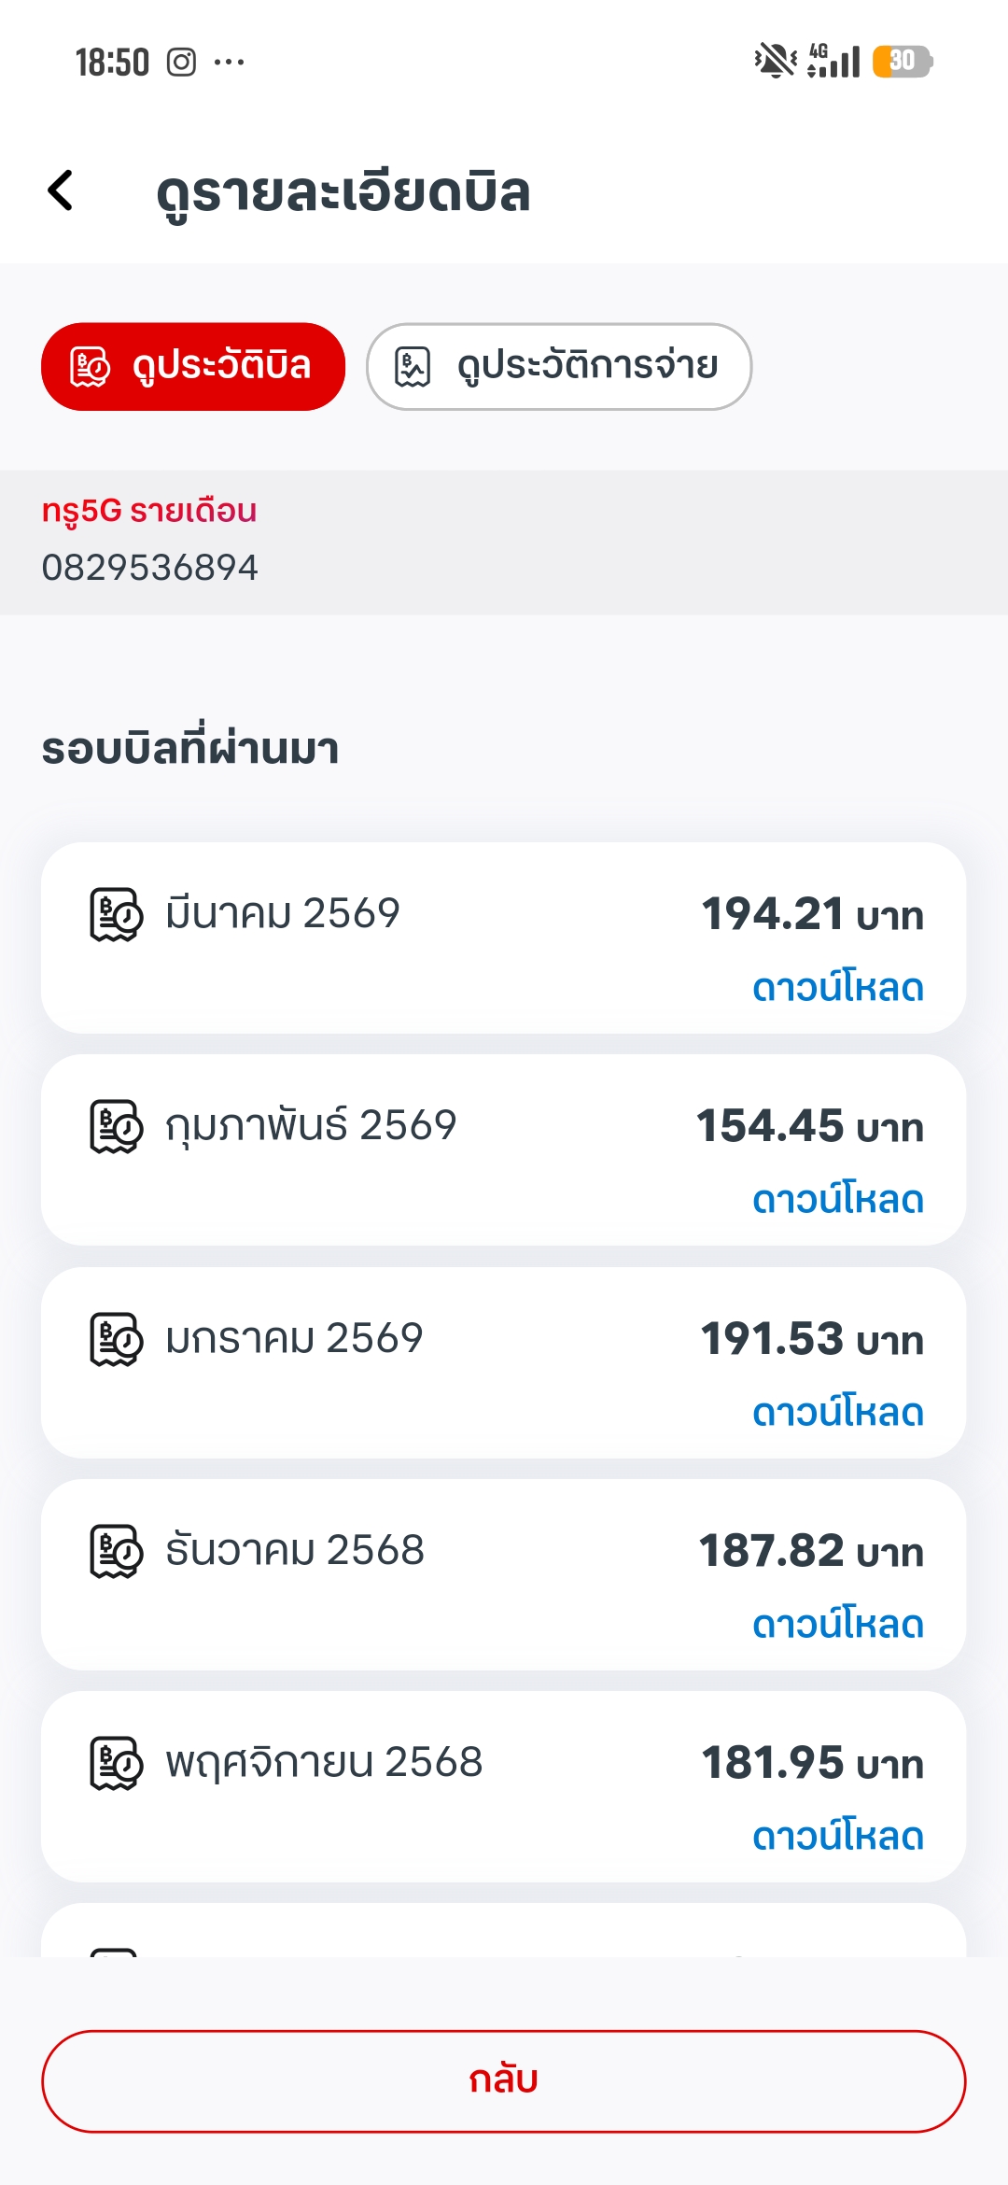Screen dimensions: 1008x2185
Task: Tap the bill icon beside ธันวาคม 2568
Action: [x=116, y=1551]
